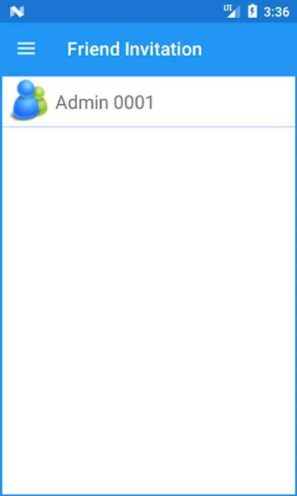Tap the Admin 0001 contact avatar icon
Image resolution: width=297 pixels, height=496 pixels.
coord(29,100)
